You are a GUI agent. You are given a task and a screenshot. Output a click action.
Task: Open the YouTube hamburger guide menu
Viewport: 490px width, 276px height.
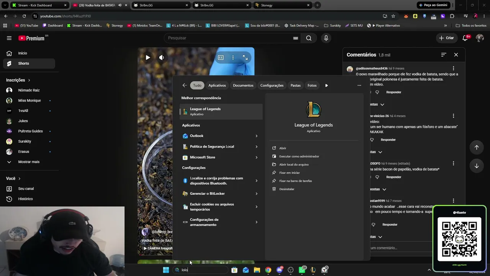coord(9,38)
